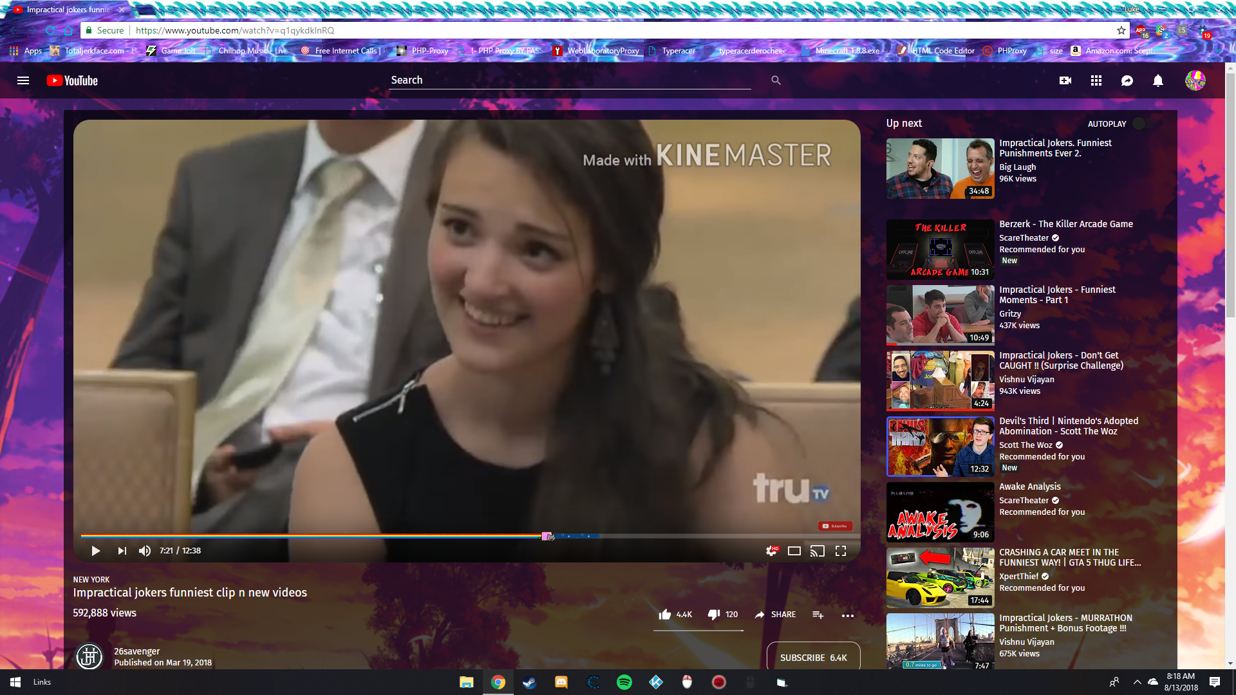The width and height of the screenshot is (1236, 695).
Task: Skip to next video
Action: [x=122, y=551]
